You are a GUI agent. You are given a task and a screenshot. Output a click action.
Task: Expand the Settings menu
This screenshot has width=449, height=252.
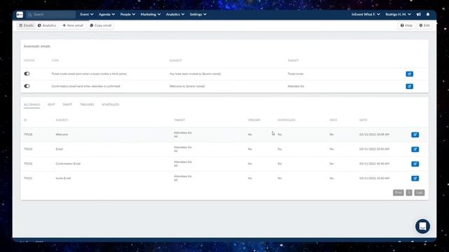[x=198, y=14]
